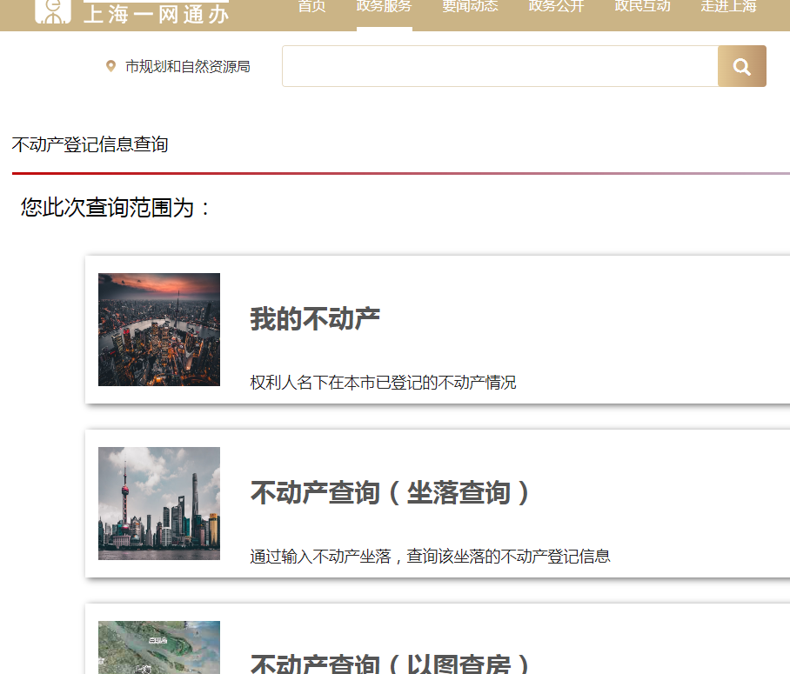Image resolution: width=790 pixels, height=674 pixels.
Task: Go to 首页 tab
Action: coord(311,7)
